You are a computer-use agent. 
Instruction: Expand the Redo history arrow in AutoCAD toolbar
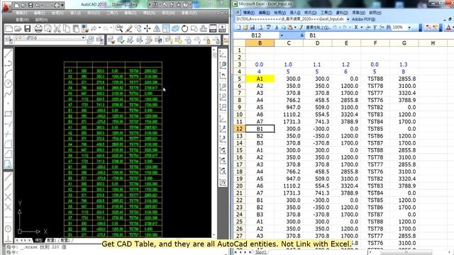(111, 28)
